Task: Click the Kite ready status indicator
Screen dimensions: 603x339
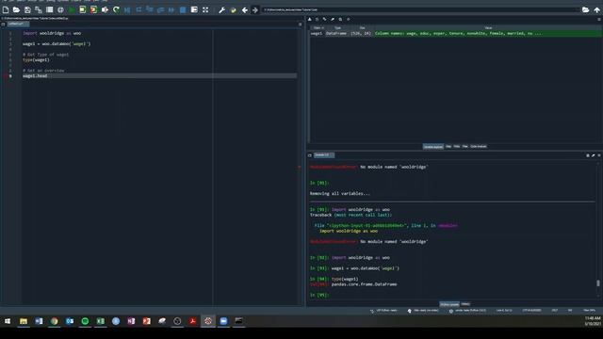Action: pos(423,310)
